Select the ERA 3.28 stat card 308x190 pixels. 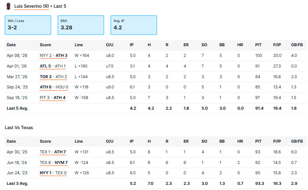click(81, 25)
